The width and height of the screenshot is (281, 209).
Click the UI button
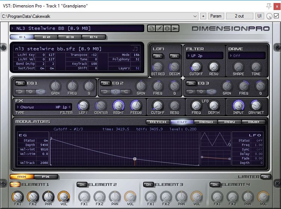pyautogui.click(x=259, y=16)
